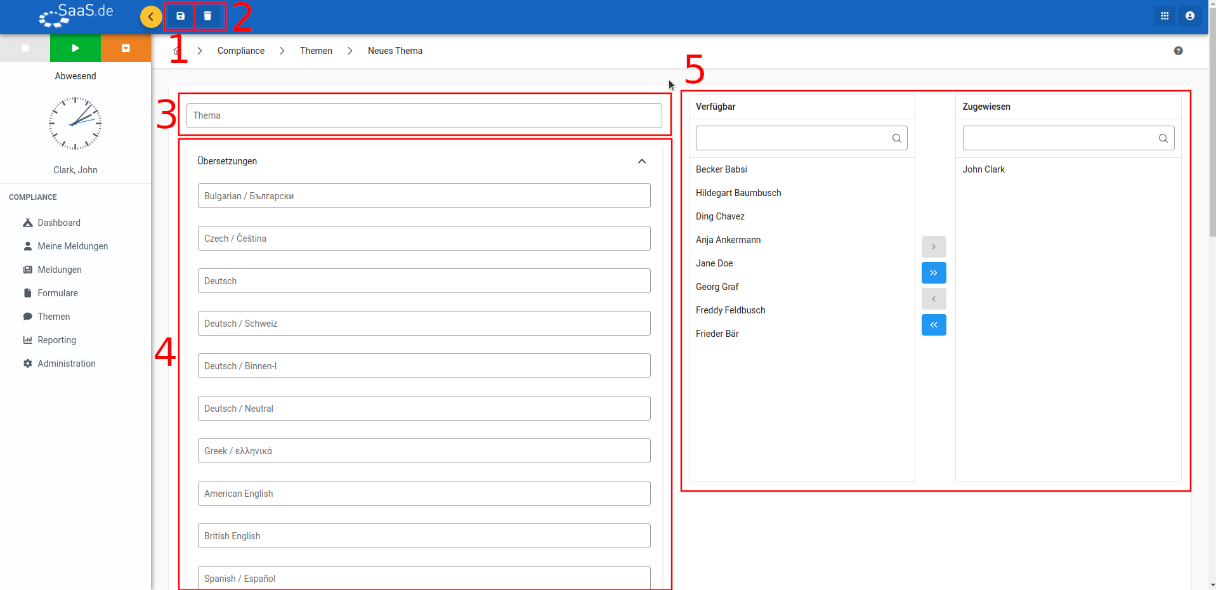Screen dimensions: 1216x590
Task: Save the new topic with disk icon
Action: pos(180,16)
